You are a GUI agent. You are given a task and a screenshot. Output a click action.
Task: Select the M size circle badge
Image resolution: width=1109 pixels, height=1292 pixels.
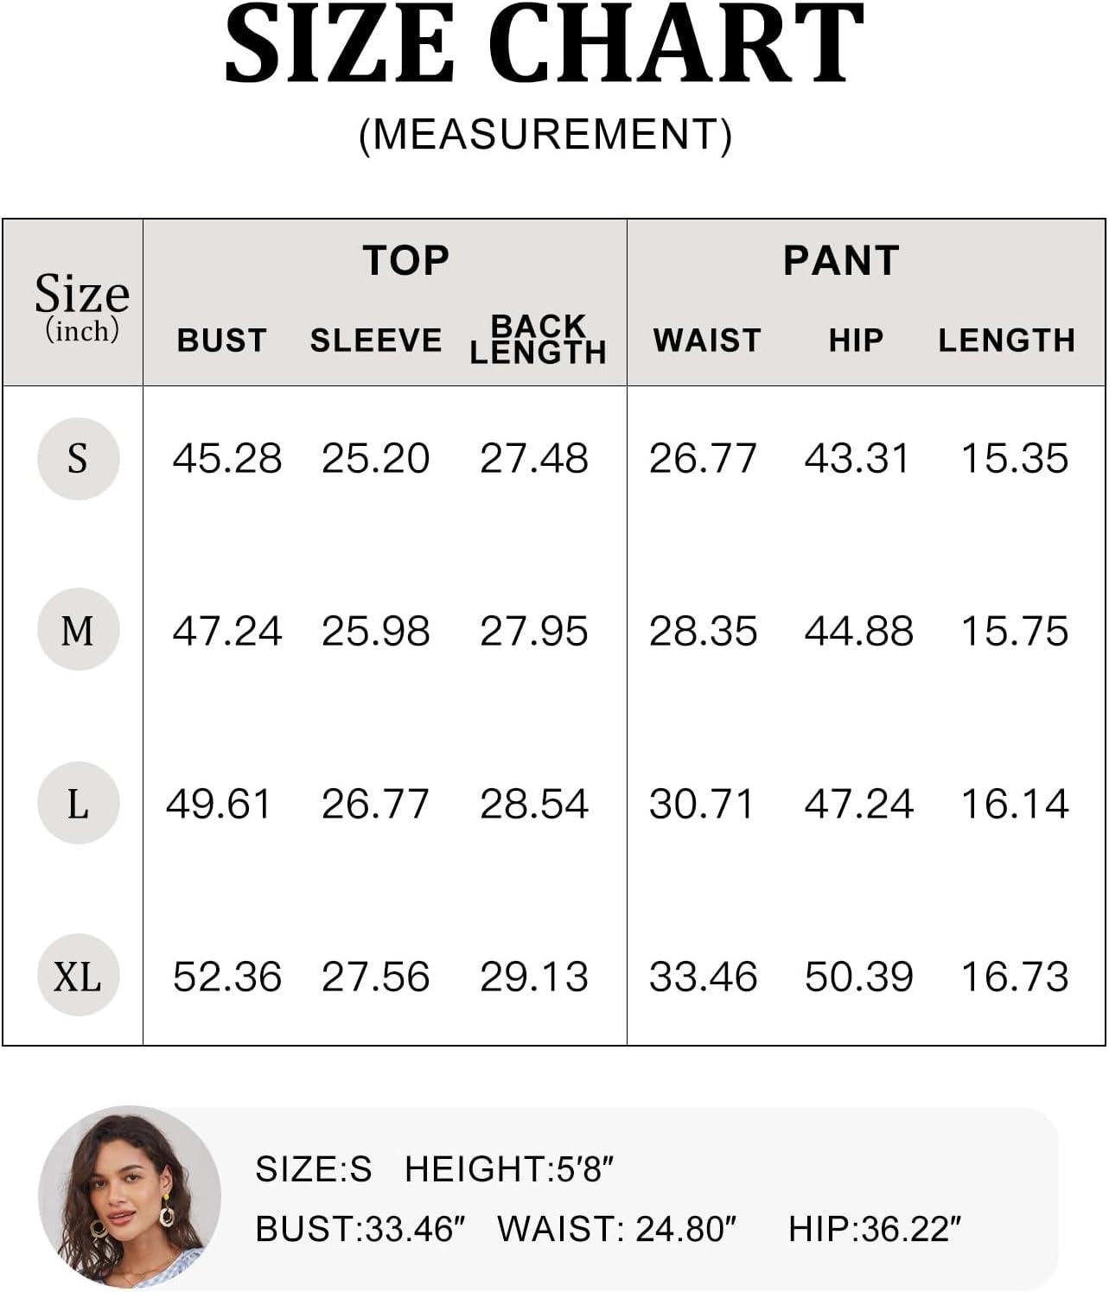pyautogui.click(x=78, y=630)
